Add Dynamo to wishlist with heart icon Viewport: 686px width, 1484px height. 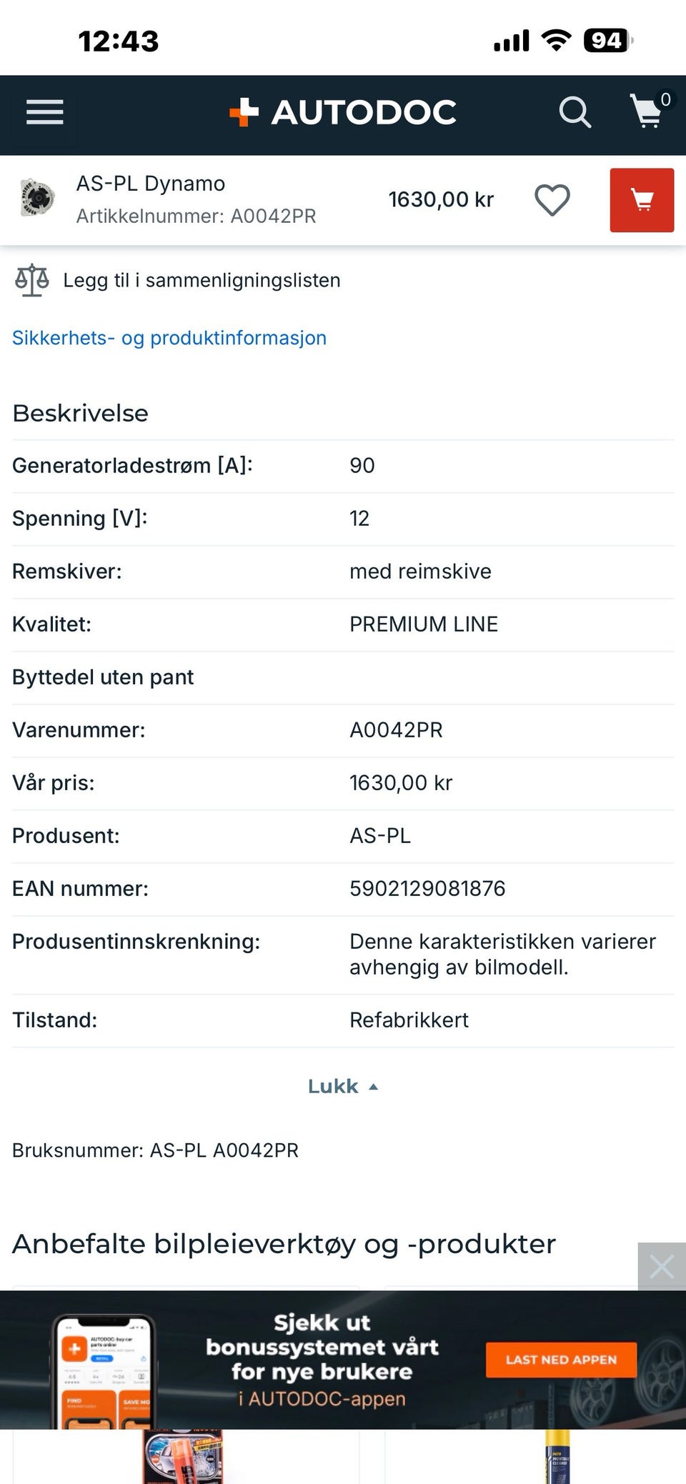[552, 200]
